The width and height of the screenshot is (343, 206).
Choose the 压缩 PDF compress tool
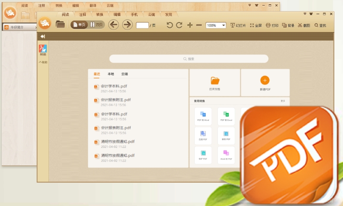click(203, 136)
